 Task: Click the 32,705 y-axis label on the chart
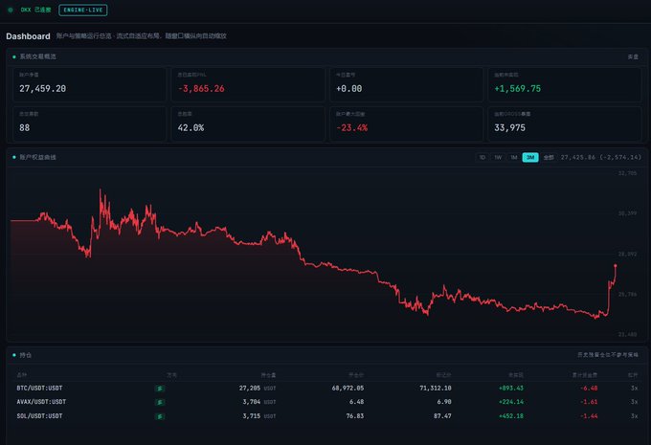click(x=627, y=173)
